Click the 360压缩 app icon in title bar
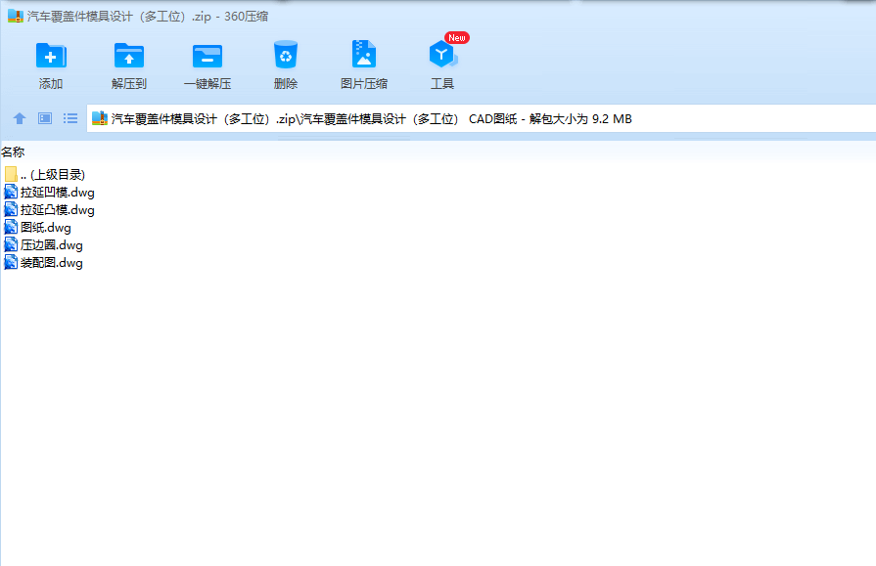876x566 pixels. coord(15,17)
